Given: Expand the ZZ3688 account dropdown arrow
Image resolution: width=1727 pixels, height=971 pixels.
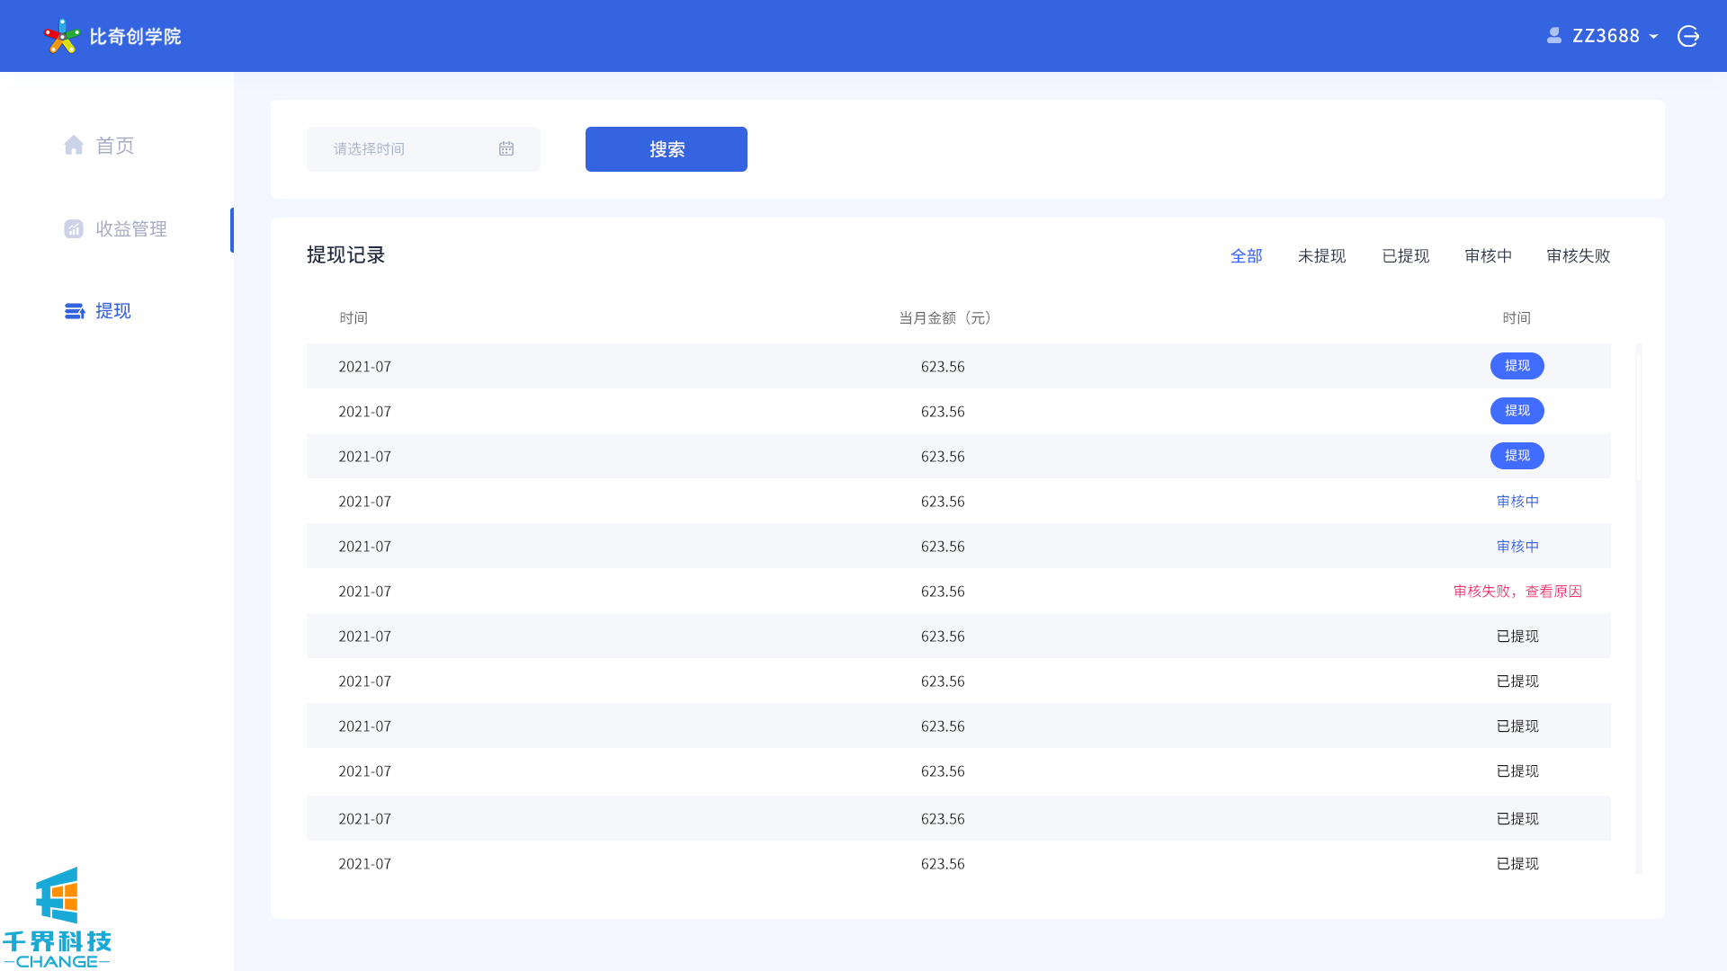Looking at the screenshot, I should (1653, 37).
